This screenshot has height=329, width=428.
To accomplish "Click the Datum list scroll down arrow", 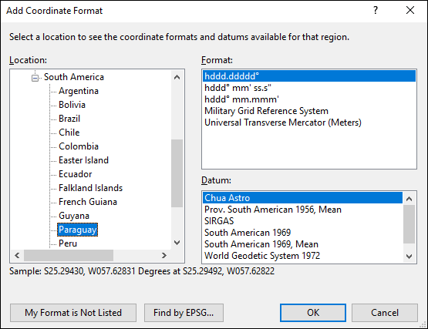I will pos(409,256).
